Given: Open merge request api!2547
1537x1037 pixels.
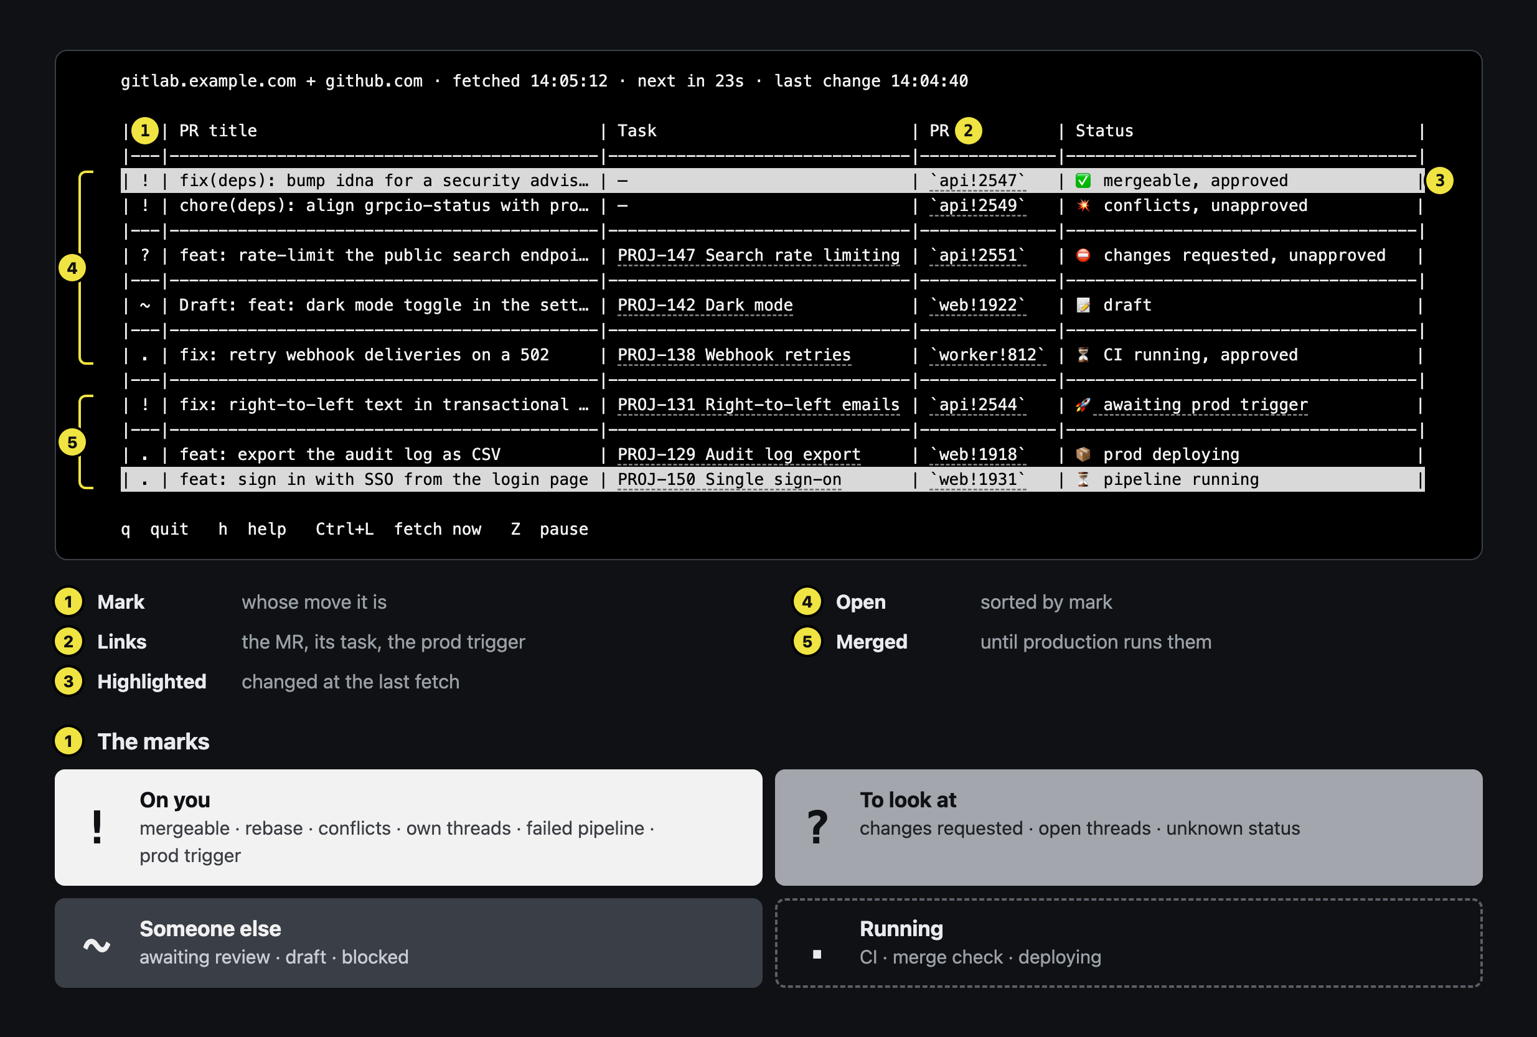Looking at the screenshot, I should click(977, 181).
